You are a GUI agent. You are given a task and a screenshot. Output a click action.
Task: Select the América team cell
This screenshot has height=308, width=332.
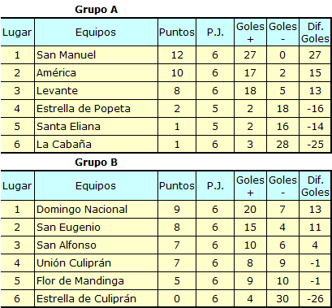coord(96,73)
